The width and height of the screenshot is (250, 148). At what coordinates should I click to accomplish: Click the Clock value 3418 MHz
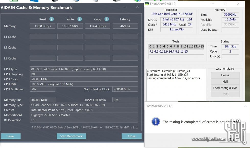coord(169,24)
